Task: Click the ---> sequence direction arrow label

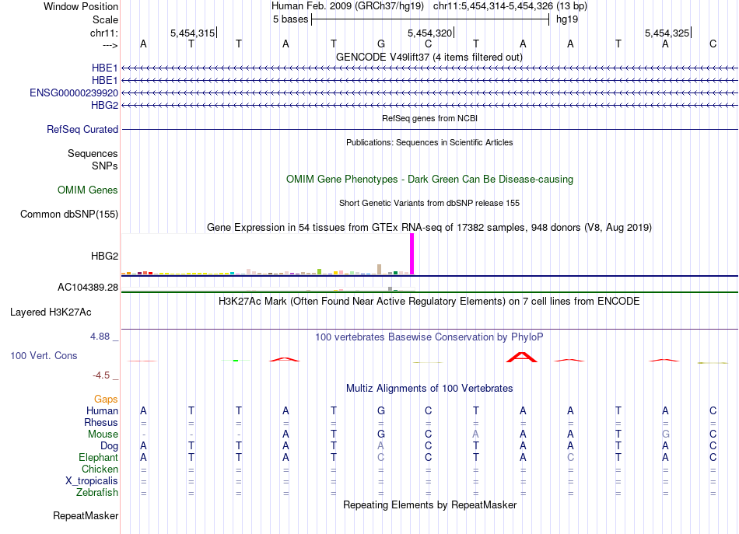Action: click(110, 45)
